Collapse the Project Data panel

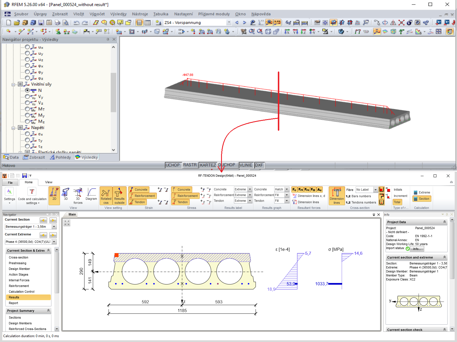[x=444, y=222]
